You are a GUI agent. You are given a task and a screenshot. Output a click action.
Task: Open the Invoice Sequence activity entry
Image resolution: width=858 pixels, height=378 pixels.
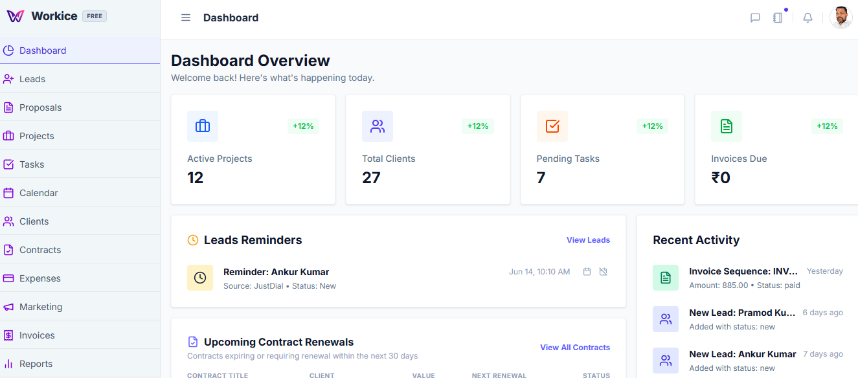click(x=743, y=271)
